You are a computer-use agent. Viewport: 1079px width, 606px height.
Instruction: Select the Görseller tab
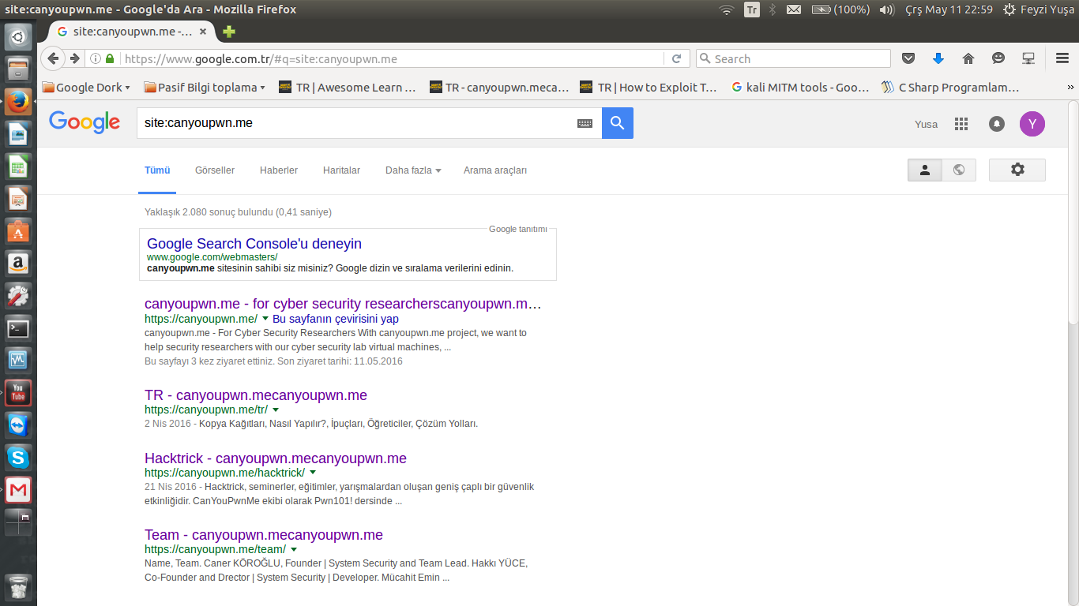coord(215,170)
